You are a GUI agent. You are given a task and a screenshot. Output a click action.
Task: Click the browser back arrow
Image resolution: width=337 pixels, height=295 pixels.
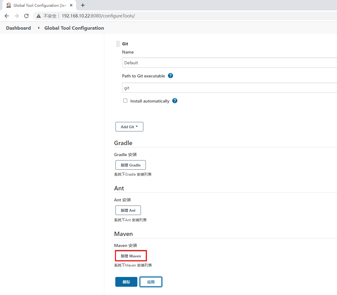7,16
